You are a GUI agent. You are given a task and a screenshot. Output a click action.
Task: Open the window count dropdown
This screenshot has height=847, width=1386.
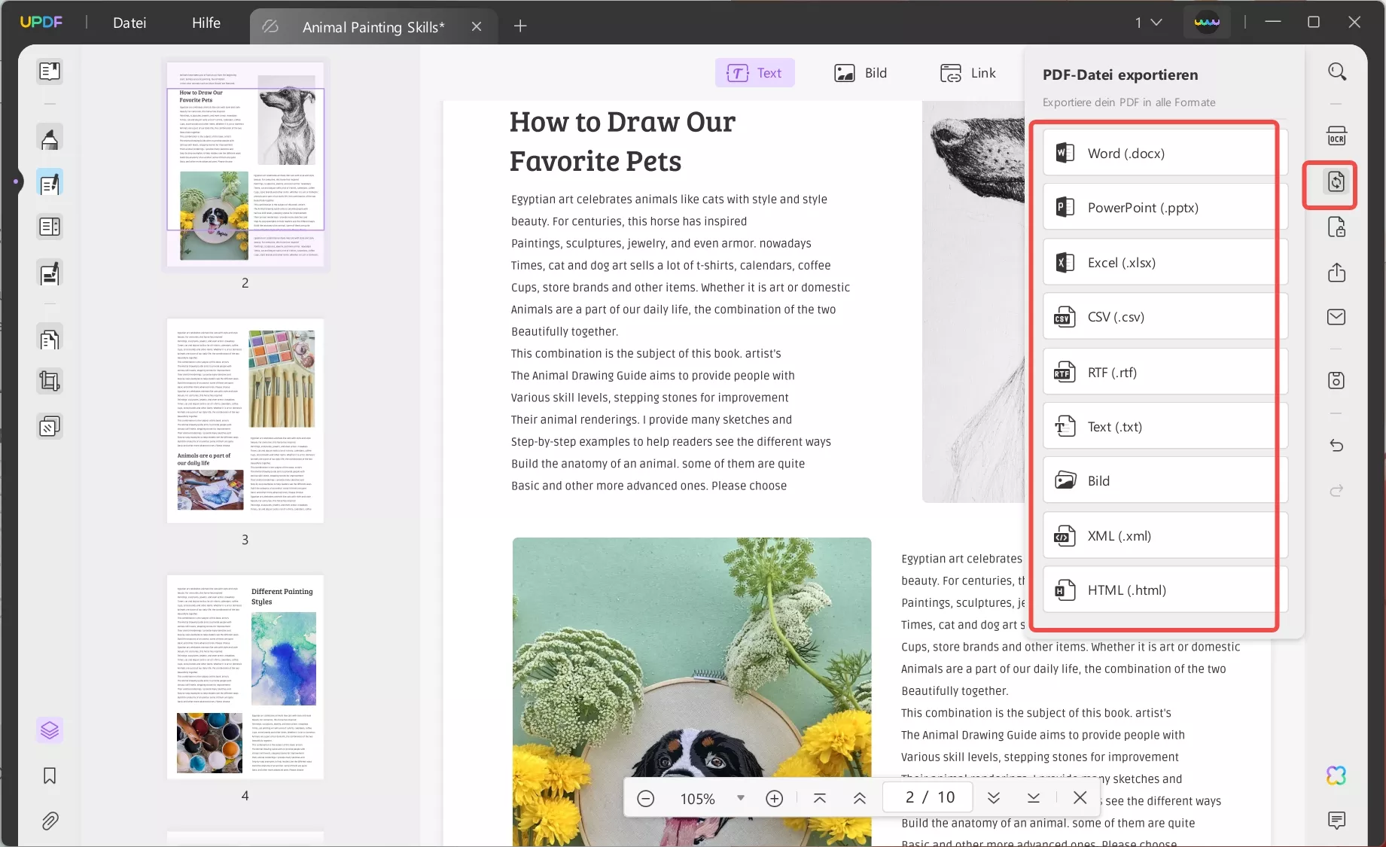click(x=1149, y=23)
